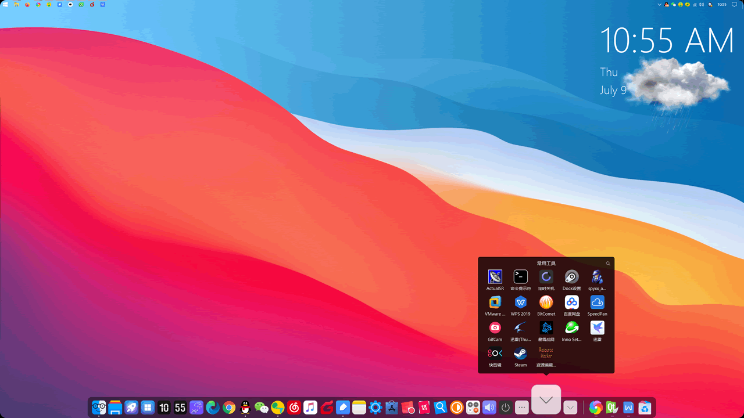Open WPS 2019 in the popup
The image size is (744, 418).
(520, 302)
